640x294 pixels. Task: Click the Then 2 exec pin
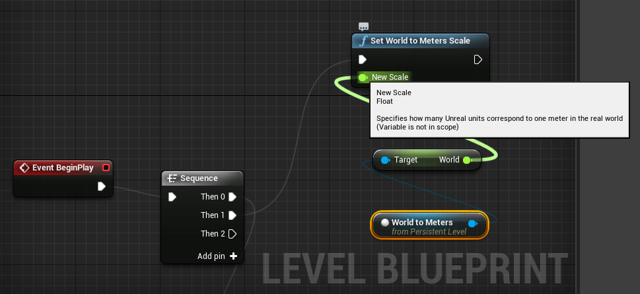(232, 234)
